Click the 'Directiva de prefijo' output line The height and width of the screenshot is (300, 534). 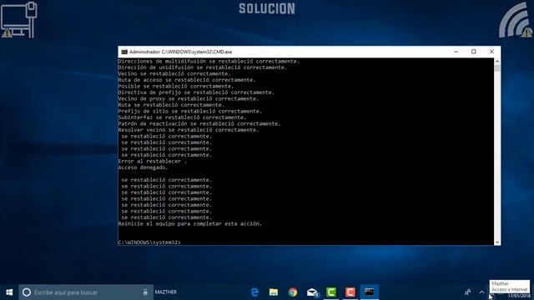point(196,92)
